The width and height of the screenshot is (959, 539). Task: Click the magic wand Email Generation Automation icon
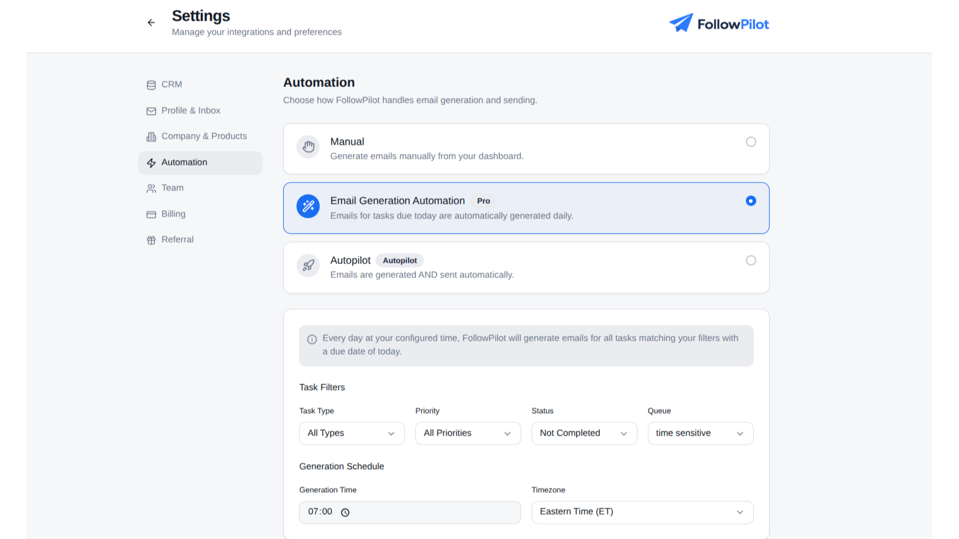pos(308,206)
